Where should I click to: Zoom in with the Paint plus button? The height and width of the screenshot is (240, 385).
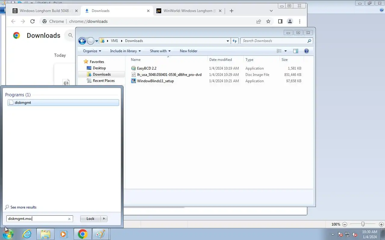[381, 224]
